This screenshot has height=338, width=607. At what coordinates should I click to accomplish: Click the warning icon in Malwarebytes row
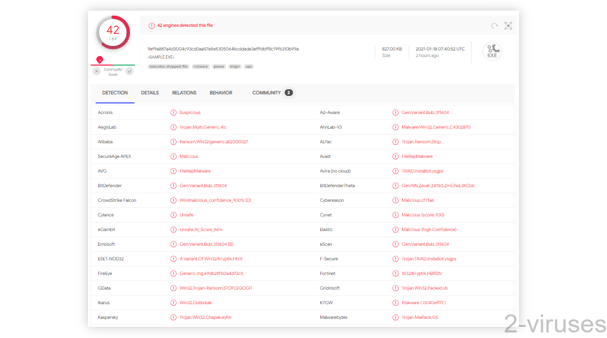396,317
